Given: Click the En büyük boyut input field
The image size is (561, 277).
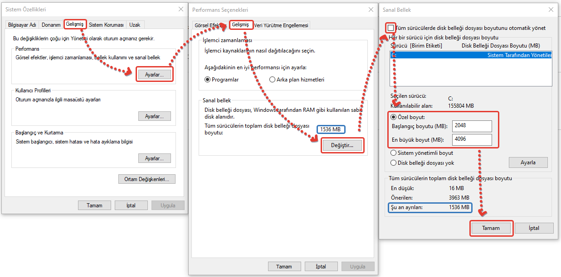Looking at the screenshot, I should click(x=472, y=139).
